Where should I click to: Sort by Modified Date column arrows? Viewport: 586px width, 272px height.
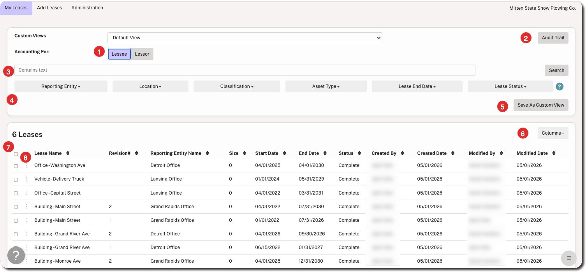554,153
